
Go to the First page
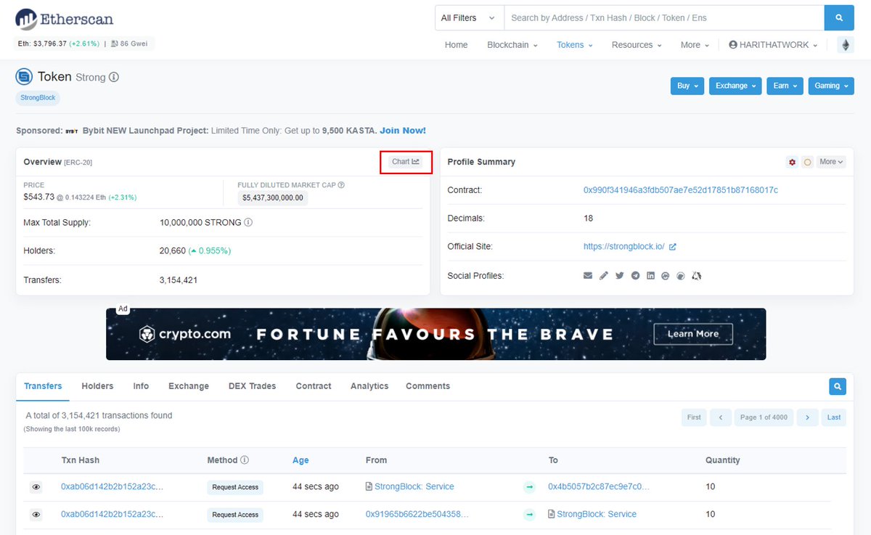click(694, 417)
